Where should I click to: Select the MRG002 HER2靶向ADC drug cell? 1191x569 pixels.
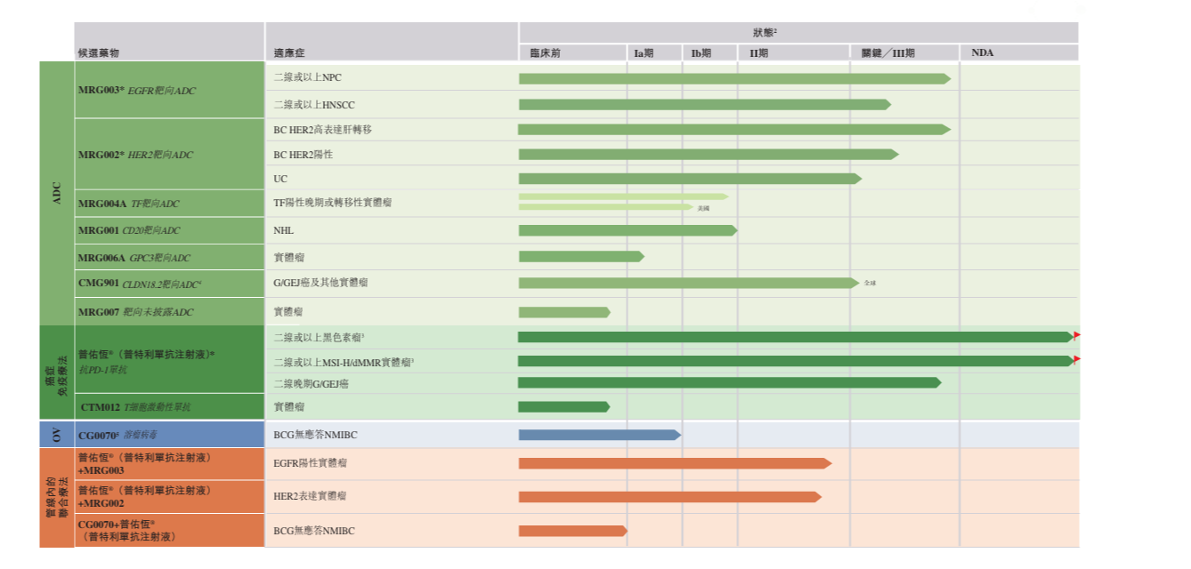(135, 155)
